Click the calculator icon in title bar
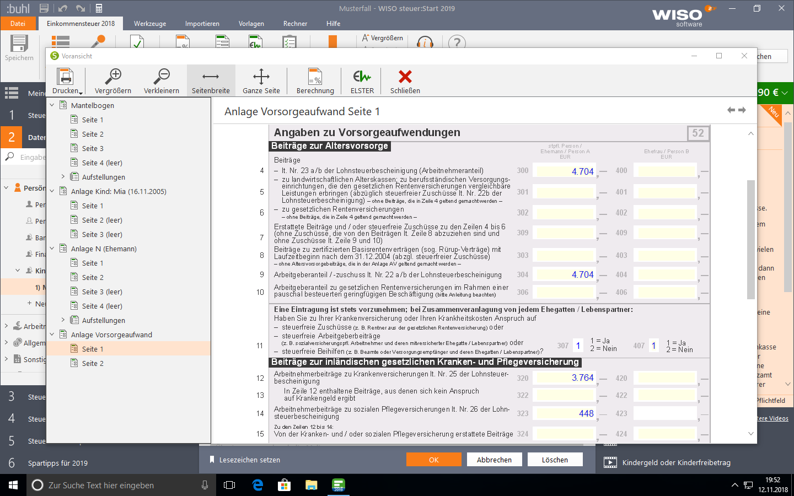 pos(99,8)
